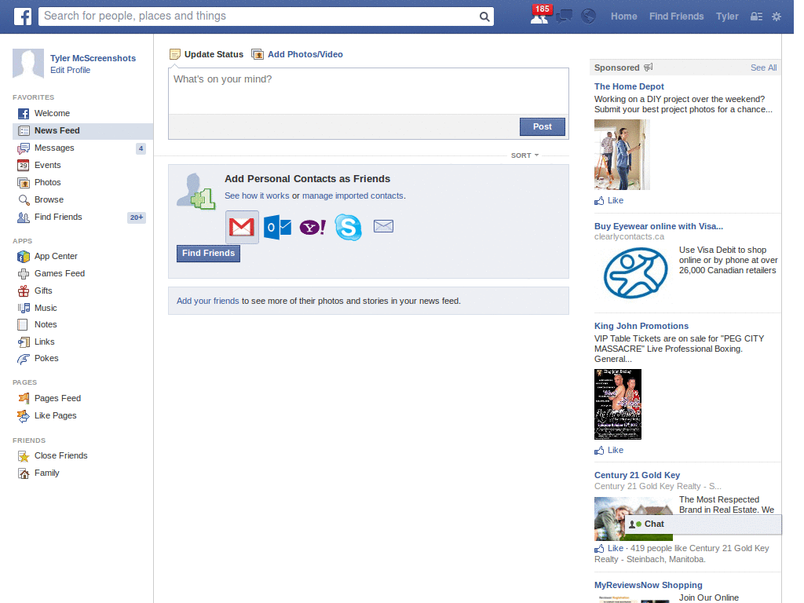Click the Music notes icon
804x603 pixels.
(x=24, y=308)
